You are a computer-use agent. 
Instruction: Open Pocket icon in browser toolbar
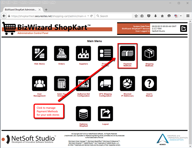tap(149, 16)
